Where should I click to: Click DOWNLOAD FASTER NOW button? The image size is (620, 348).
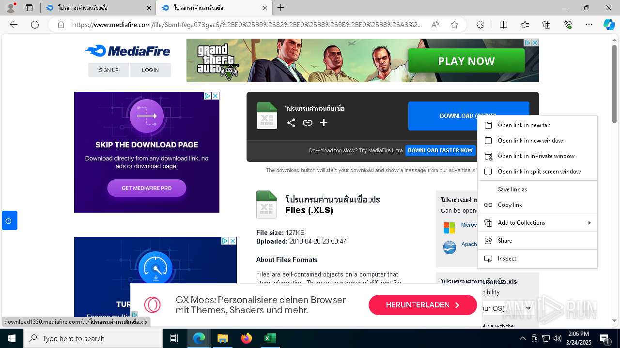[x=440, y=150]
